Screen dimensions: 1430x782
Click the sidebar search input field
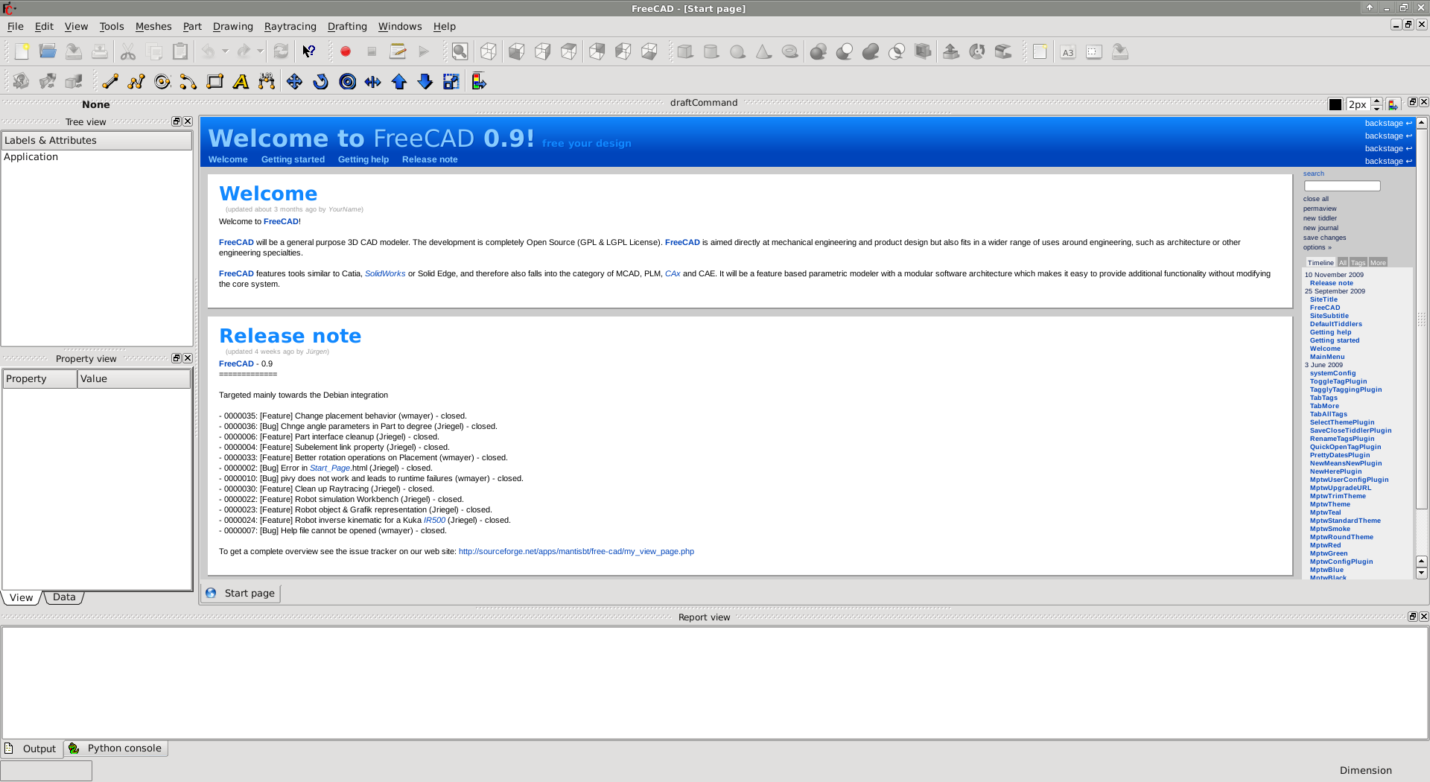point(1342,186)
